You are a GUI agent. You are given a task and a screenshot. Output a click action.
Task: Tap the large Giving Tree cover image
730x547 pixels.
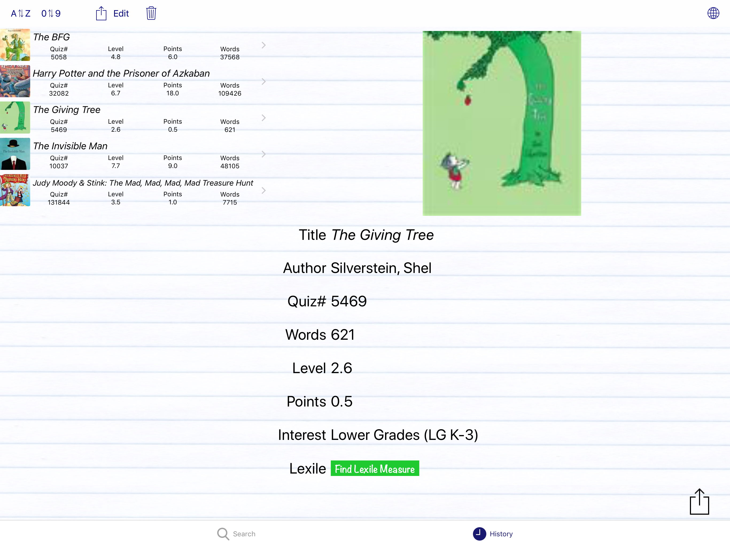[502, 123]
